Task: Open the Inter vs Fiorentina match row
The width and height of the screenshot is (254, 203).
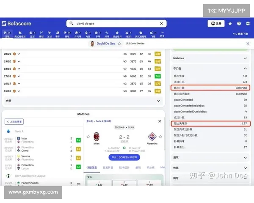Action: coord(42,140)
